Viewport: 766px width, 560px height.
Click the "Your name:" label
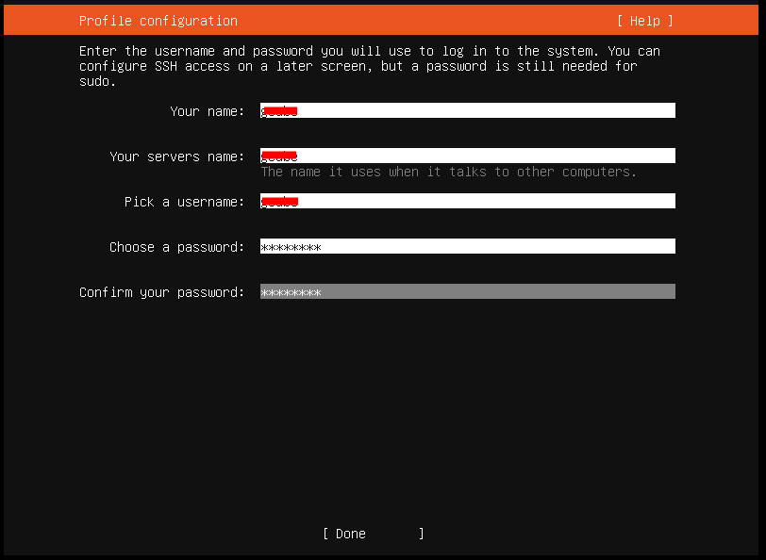coord(207,111)
